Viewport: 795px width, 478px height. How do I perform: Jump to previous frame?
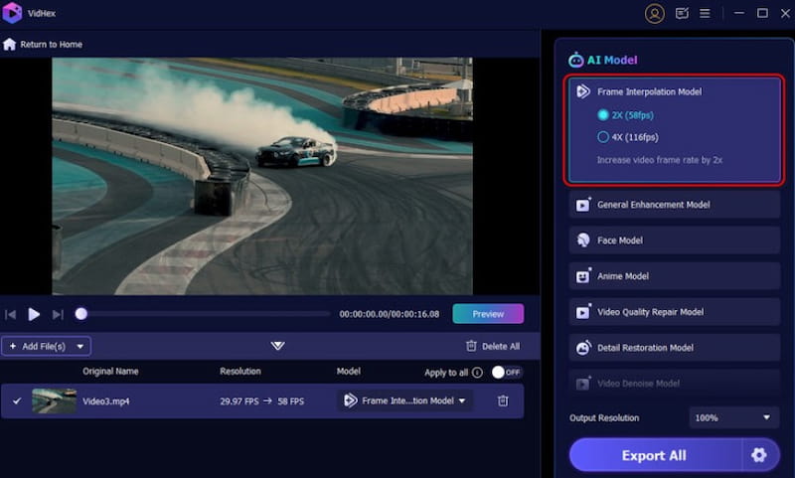click(x=10, y=315)
